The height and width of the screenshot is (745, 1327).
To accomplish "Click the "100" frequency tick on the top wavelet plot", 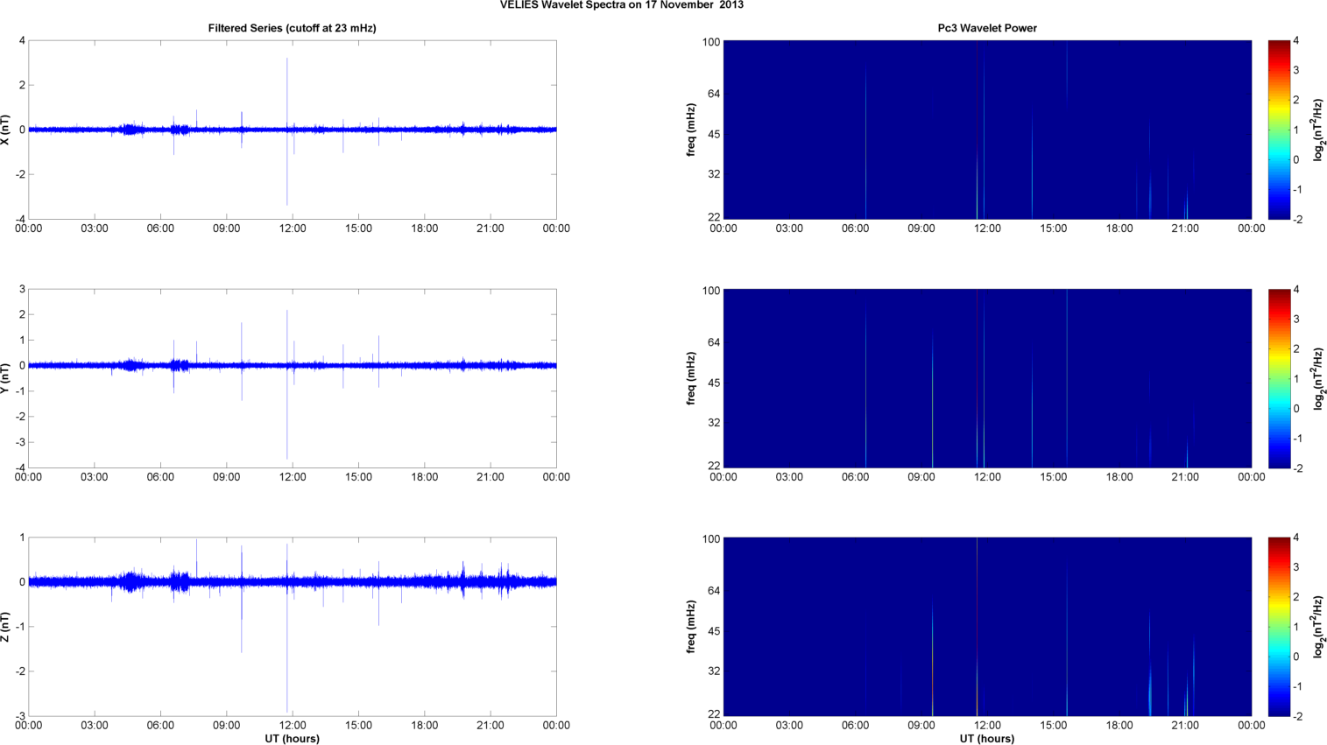I will (711, 42).
